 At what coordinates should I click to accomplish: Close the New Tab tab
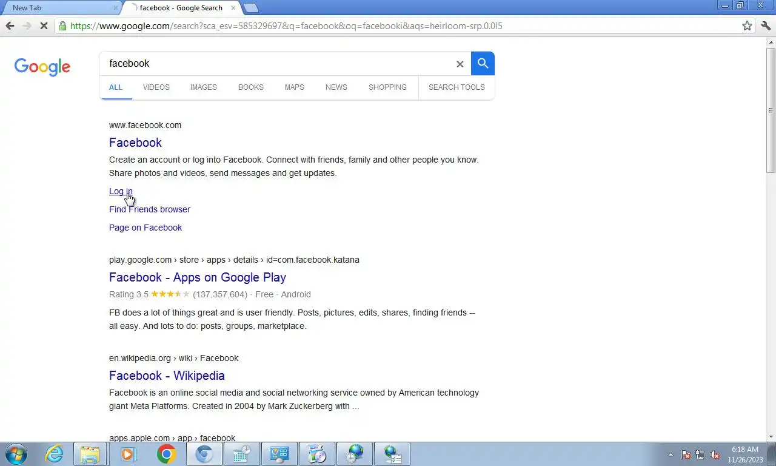click(x=116, y=8)
